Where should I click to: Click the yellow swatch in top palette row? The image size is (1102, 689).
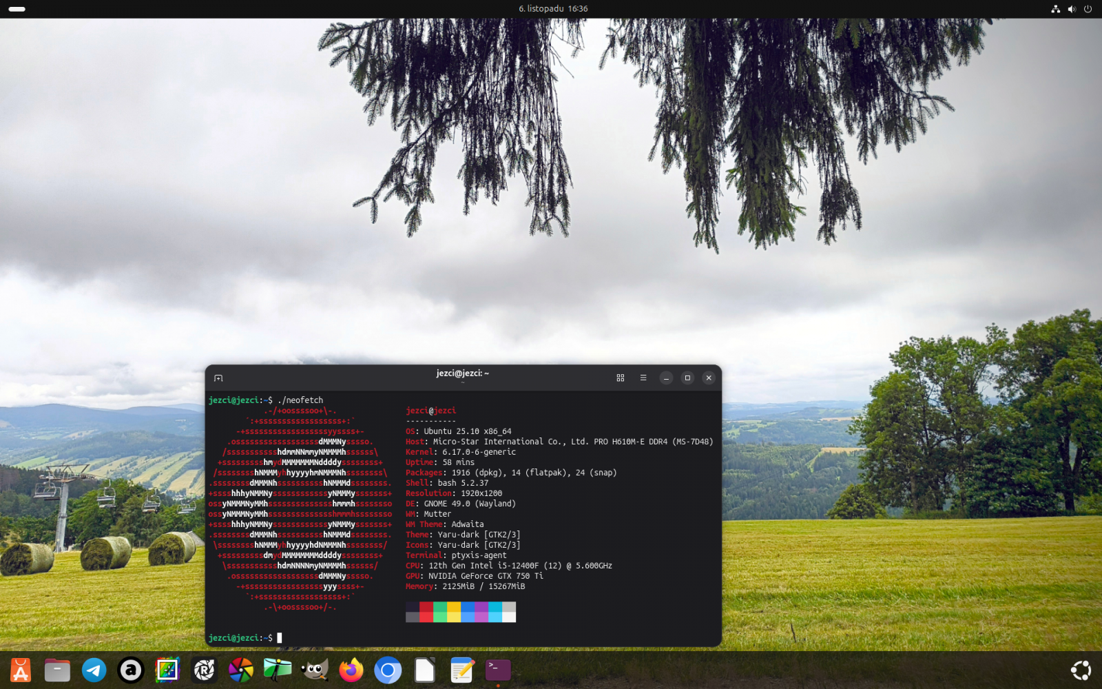pos(454,607)
